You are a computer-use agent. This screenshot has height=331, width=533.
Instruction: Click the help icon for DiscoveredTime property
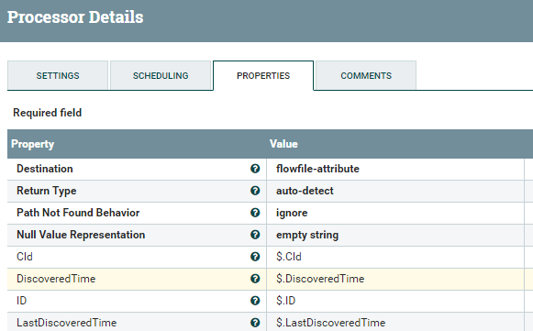click(x=255, y=279)
